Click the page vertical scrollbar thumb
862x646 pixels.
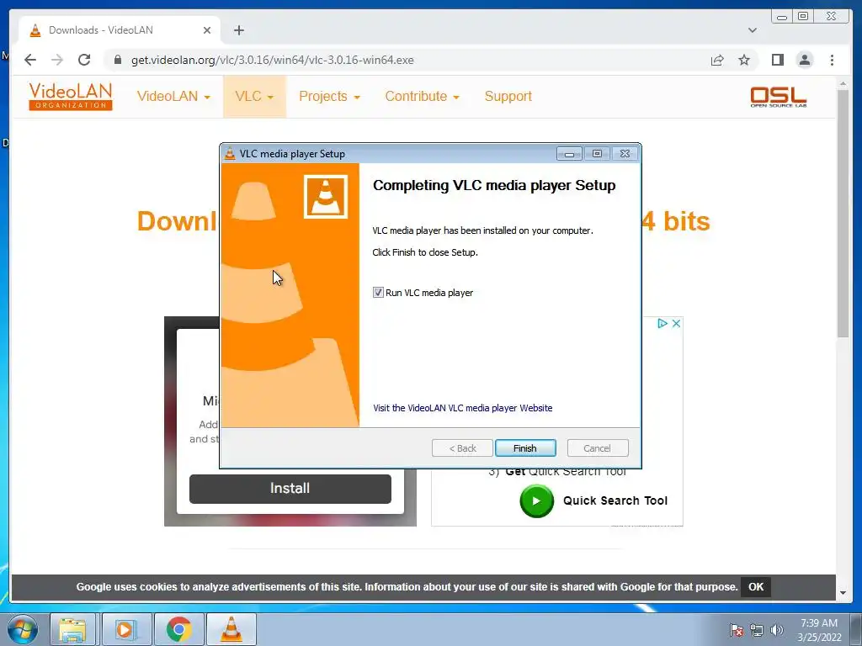843,214
